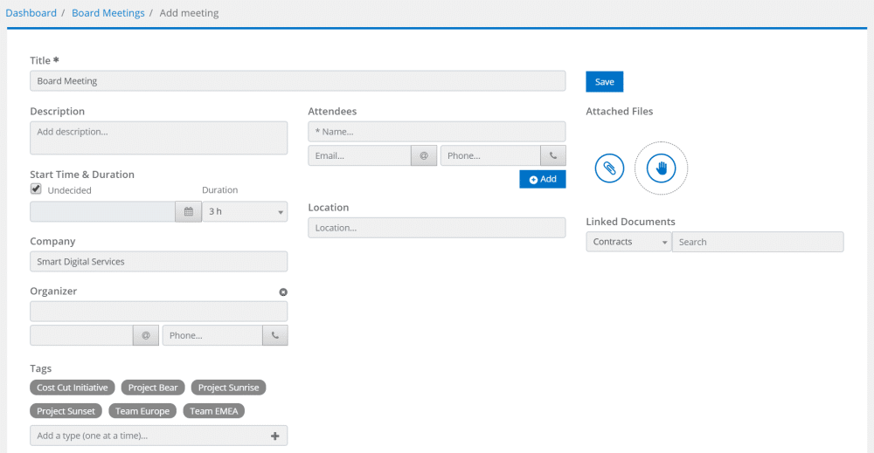Click the Location field
The image size is (874, 453).
(437, 228)
